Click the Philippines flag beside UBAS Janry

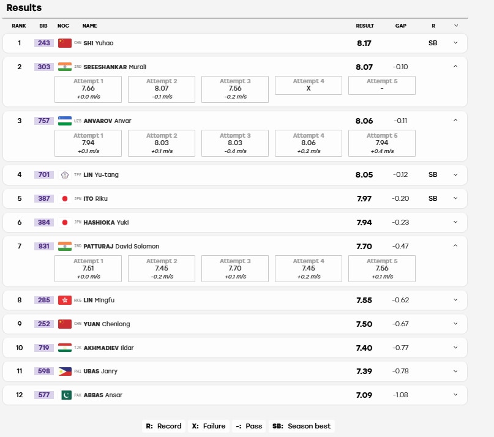[65, 371]
